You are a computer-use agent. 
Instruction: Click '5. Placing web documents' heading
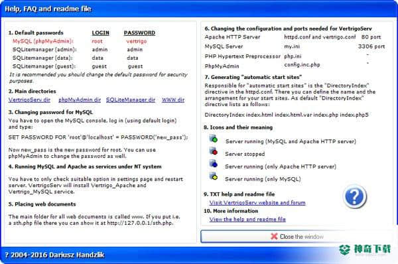tap(42, 204)
